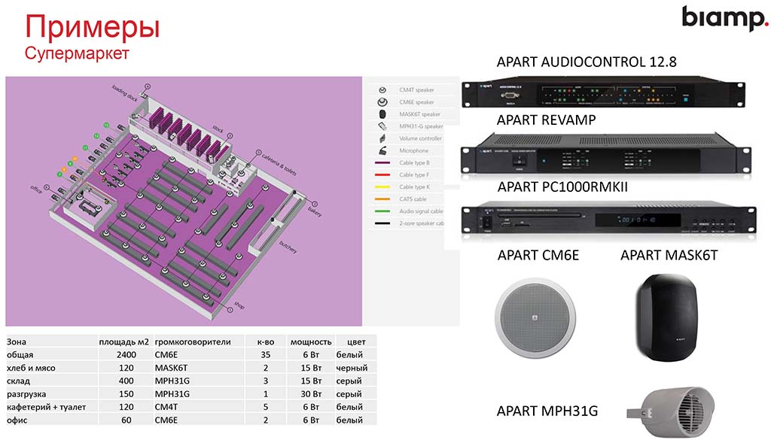Click the 'bakery' floor plan label
Viewport: 771px width, 440px height.
coord(315,211)
